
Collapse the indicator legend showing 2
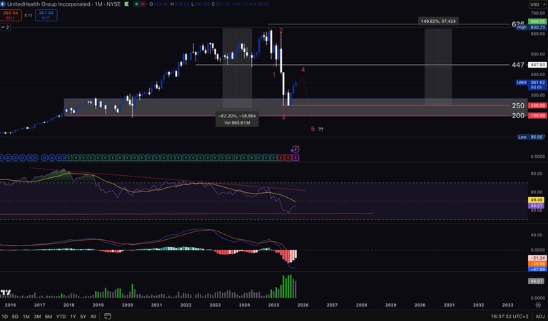point(5,27)
